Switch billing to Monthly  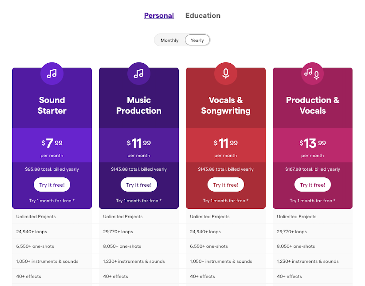[x=169, y=40]
